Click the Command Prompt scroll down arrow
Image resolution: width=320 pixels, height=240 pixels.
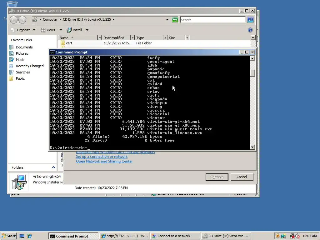252,147
